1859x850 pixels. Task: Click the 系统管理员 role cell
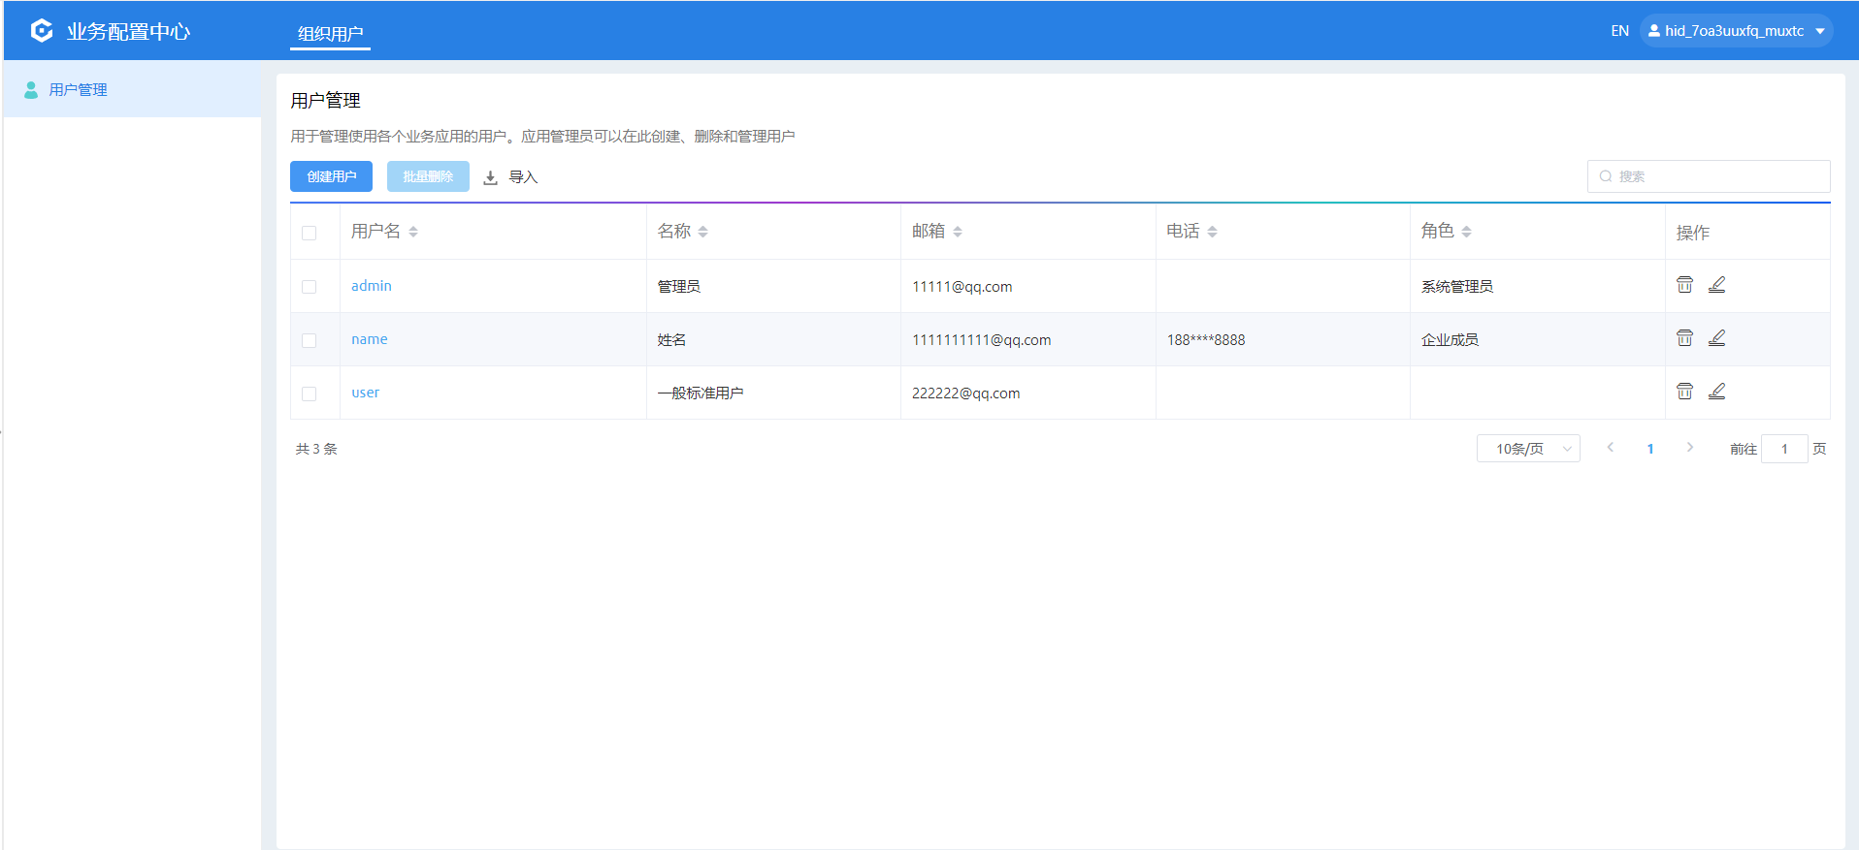coord(1457,287)
